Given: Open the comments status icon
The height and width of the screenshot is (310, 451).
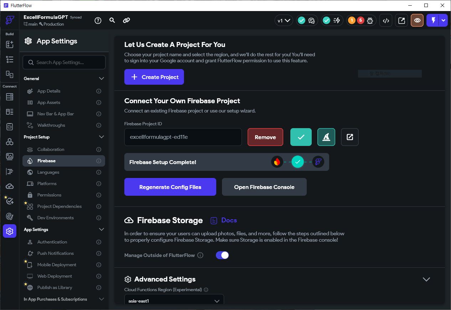Looking at the screenshot, I should coord(312,21).
